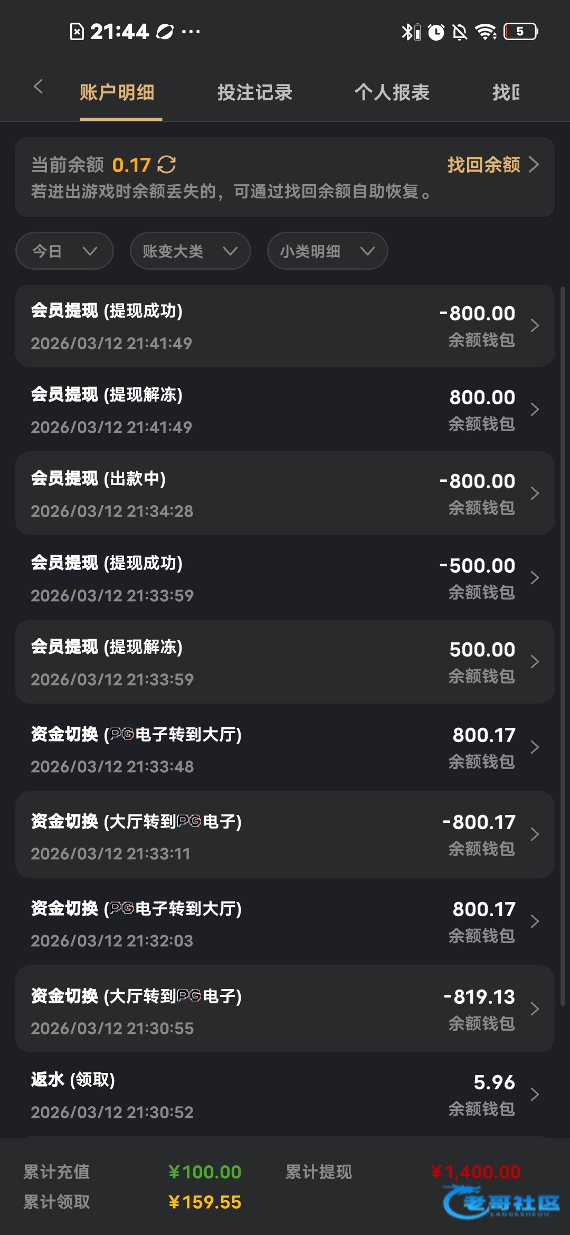Screen dimensions: 570x1235
Task: Tap the muted notification bell icon
Action: pyautogui.click(x=460, y=32)
